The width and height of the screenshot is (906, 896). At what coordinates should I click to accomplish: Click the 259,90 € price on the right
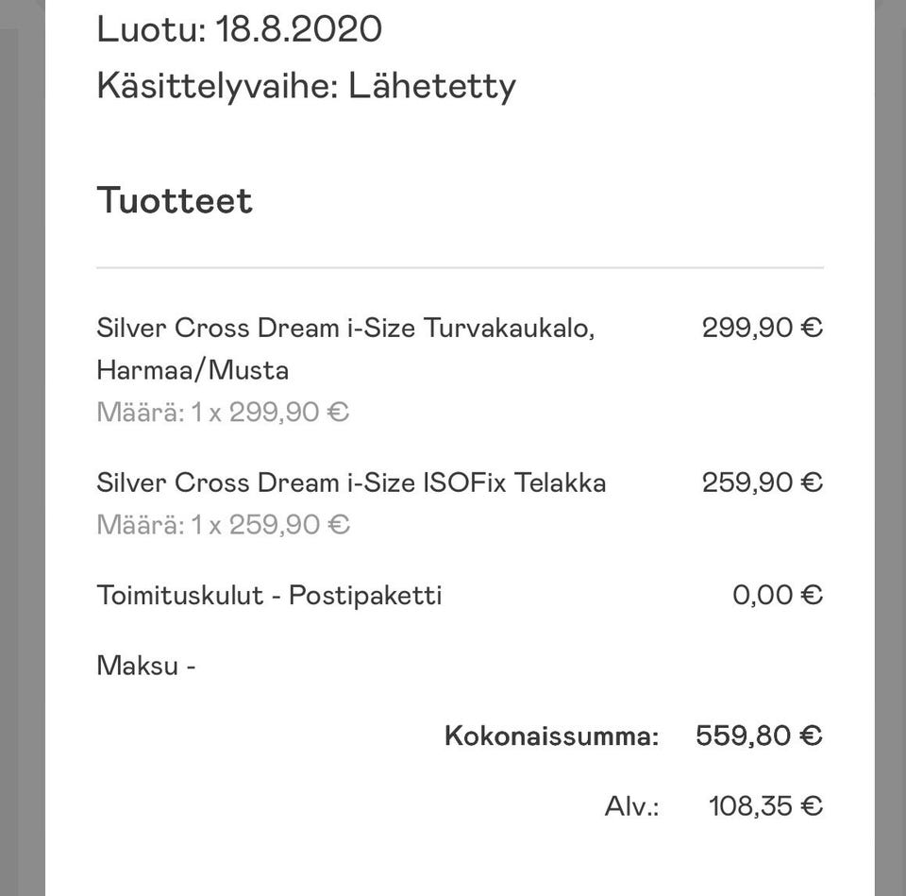pyautogui.click(x=762, y=482)
